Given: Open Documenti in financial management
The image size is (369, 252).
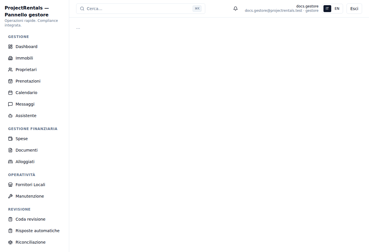Looking at the screenshot, I should (35, 150).
